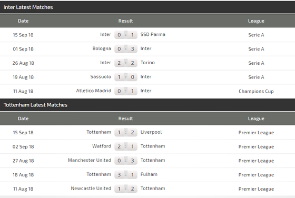Click the Inter vs SSD Parma score box
Image resolution: width=295 pixels, height=198 pixels.
coord(126,35)
